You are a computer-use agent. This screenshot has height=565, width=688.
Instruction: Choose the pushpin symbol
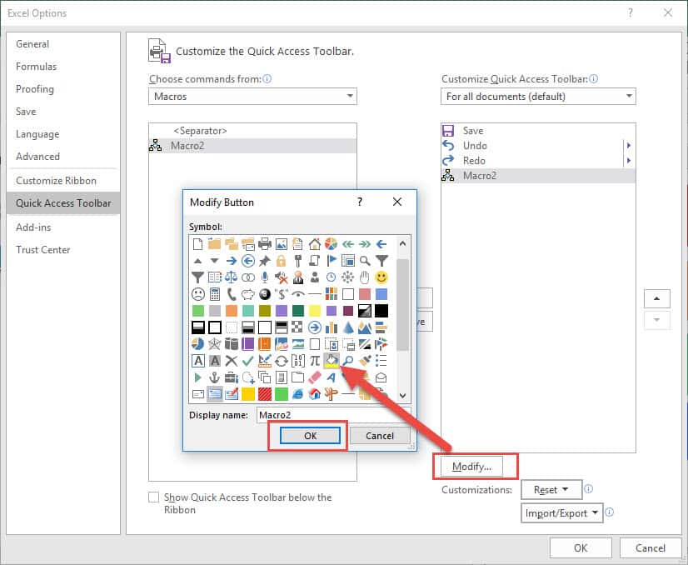tap(265, 261)
